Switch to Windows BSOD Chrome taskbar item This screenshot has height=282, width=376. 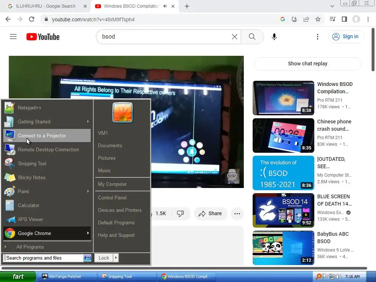click(187, 276)
